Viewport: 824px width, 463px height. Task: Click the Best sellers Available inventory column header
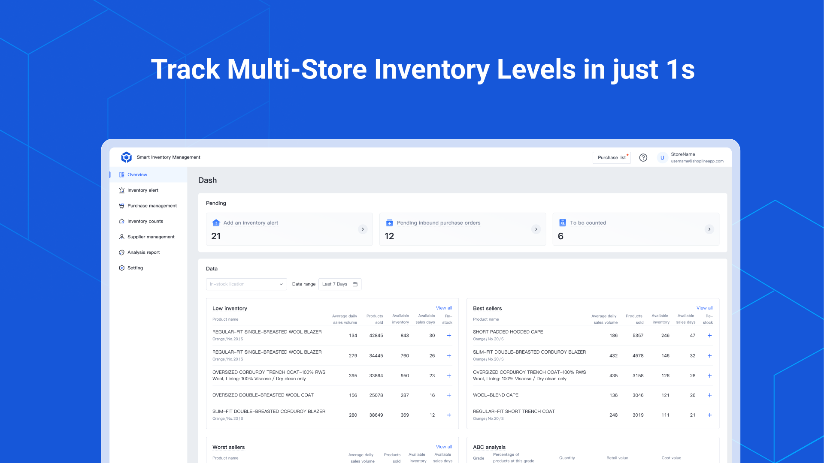point(660,319)
